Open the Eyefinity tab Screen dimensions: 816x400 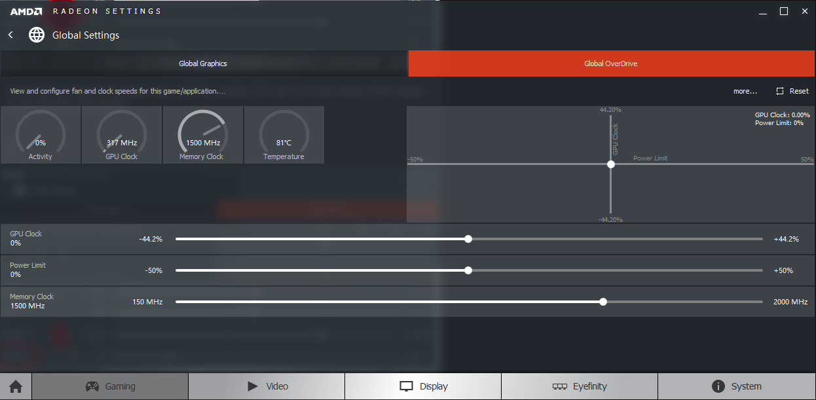tap(580, 386)
